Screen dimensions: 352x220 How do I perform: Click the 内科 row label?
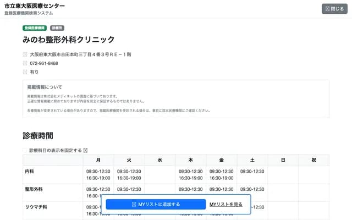[x=29, y=171]
